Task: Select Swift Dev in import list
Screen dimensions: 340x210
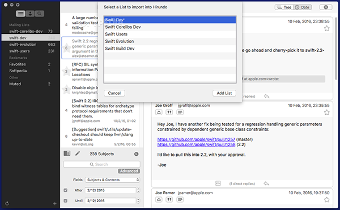Action: pyautogui.click(x=170, y=20)
